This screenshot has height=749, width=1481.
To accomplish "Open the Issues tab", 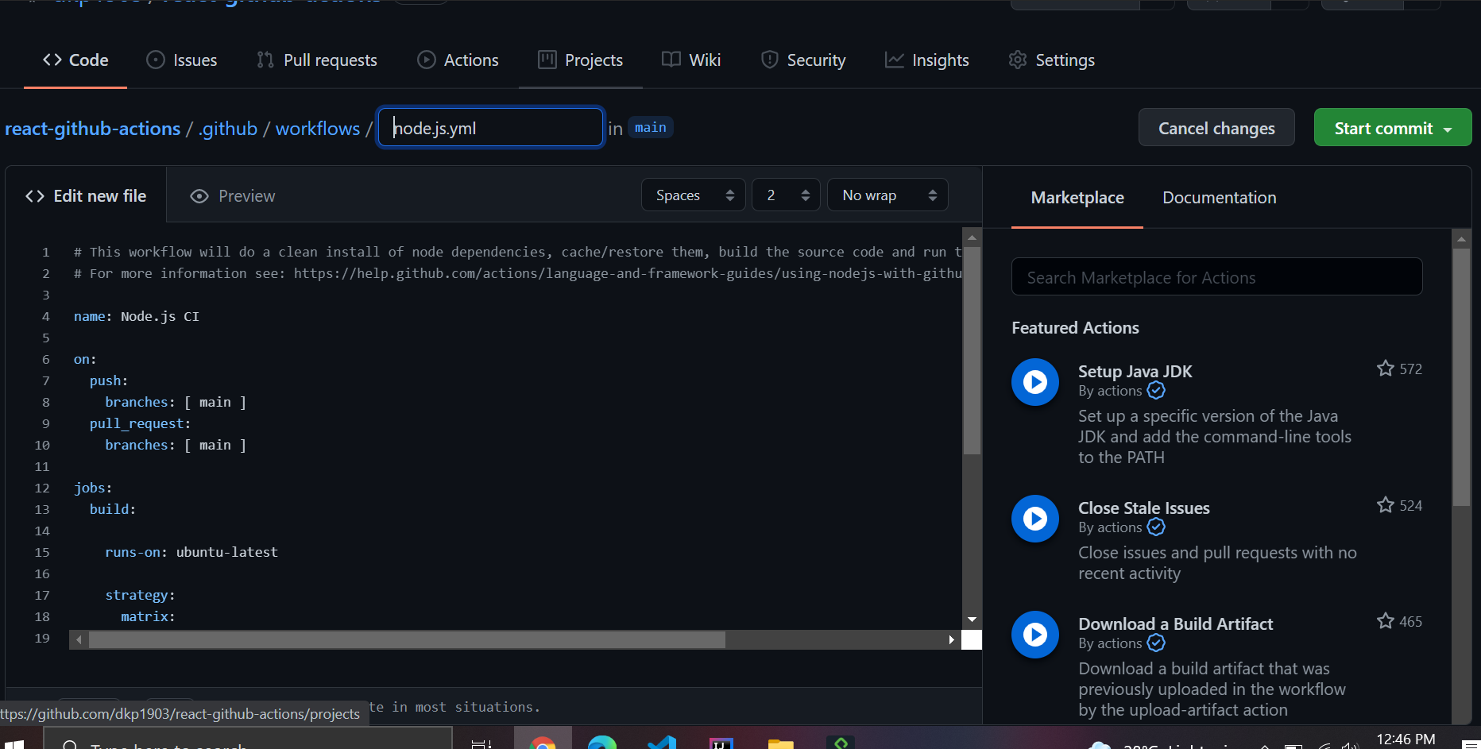I will pyautogui.click(x=182, y=60).
